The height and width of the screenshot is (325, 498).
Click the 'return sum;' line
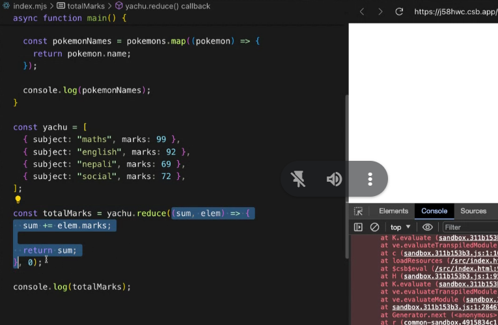point(49,250)
